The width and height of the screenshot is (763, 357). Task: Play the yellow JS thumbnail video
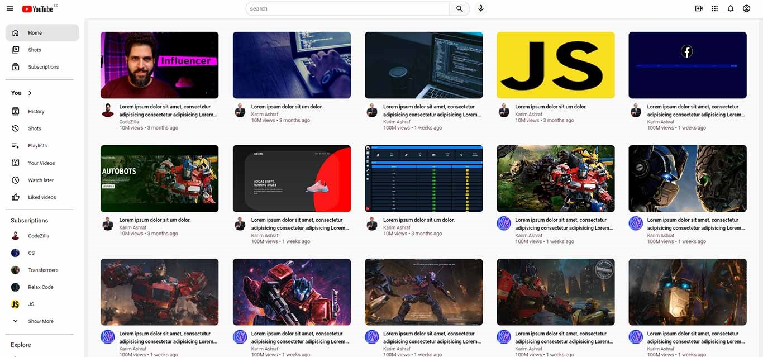tap(555, 65)
